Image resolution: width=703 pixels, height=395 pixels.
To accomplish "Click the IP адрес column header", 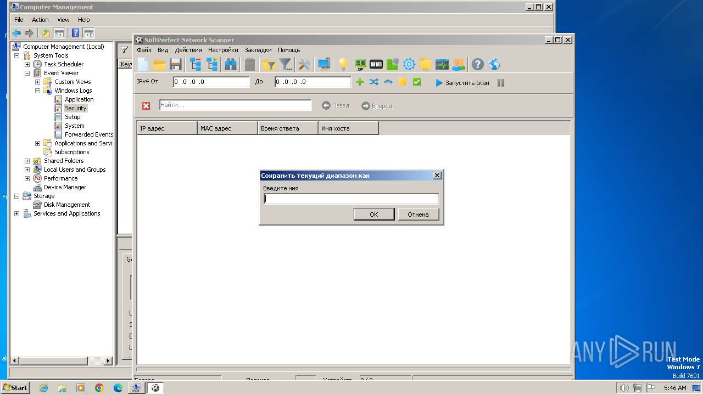I will point(167,128).
